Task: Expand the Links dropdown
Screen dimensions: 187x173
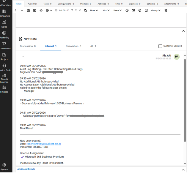Action: click(x=106, y=10)
